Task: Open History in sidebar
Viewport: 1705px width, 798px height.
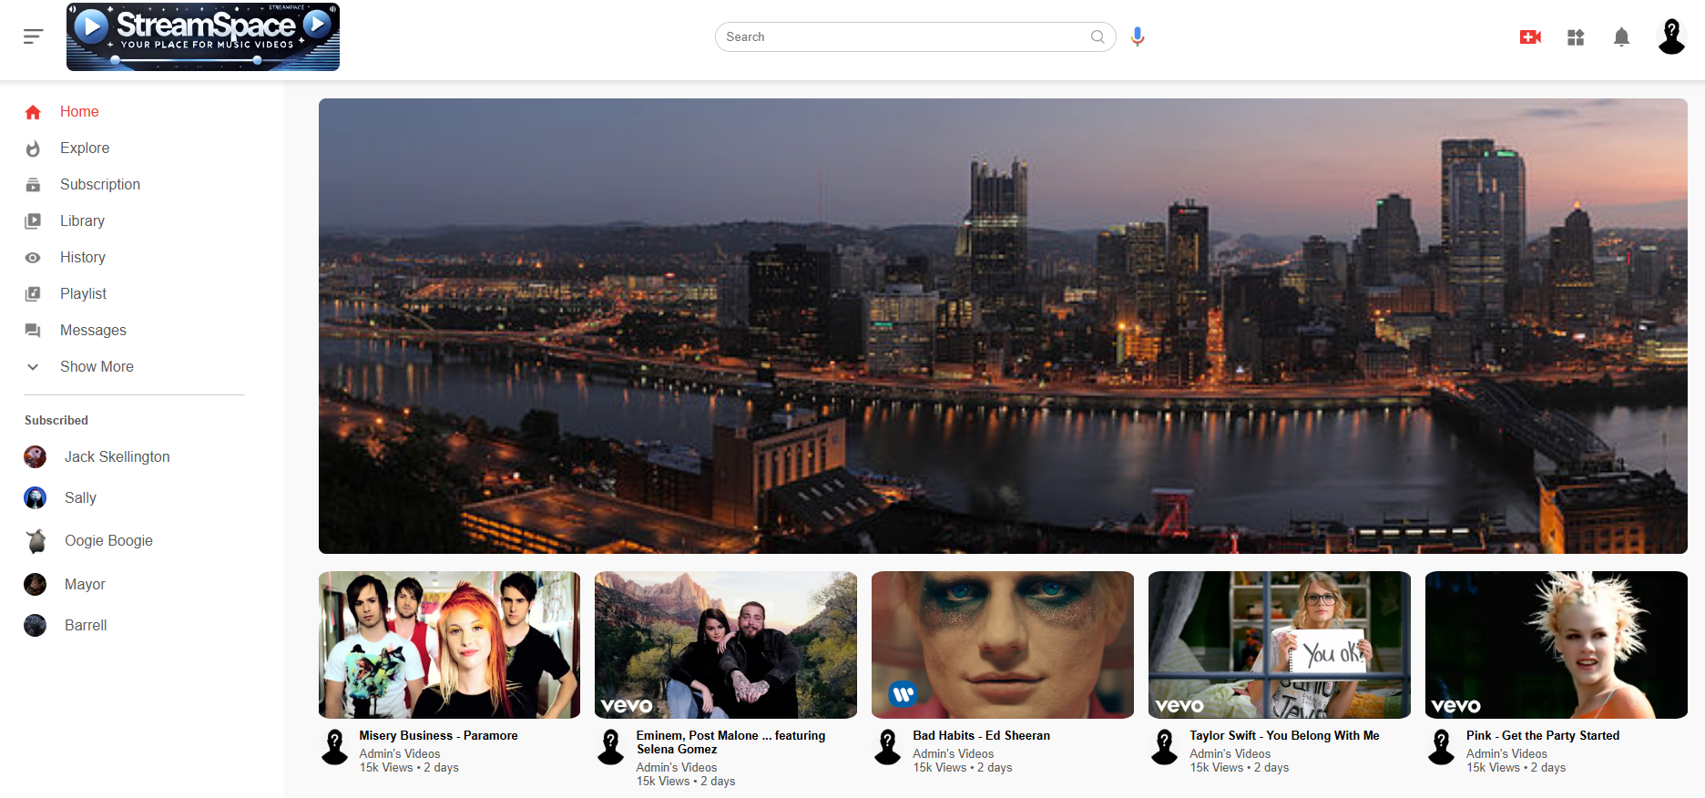Action: coord(83,257)
